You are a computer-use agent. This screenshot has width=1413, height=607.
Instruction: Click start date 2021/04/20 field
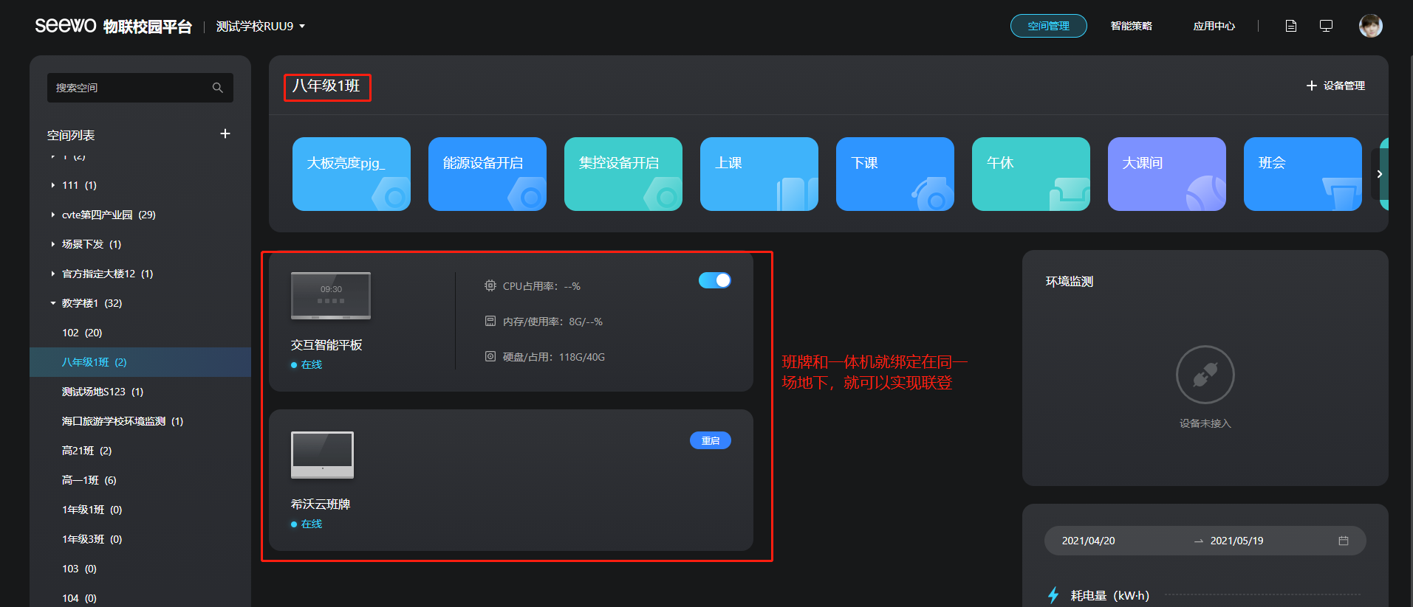[1089, 541]
